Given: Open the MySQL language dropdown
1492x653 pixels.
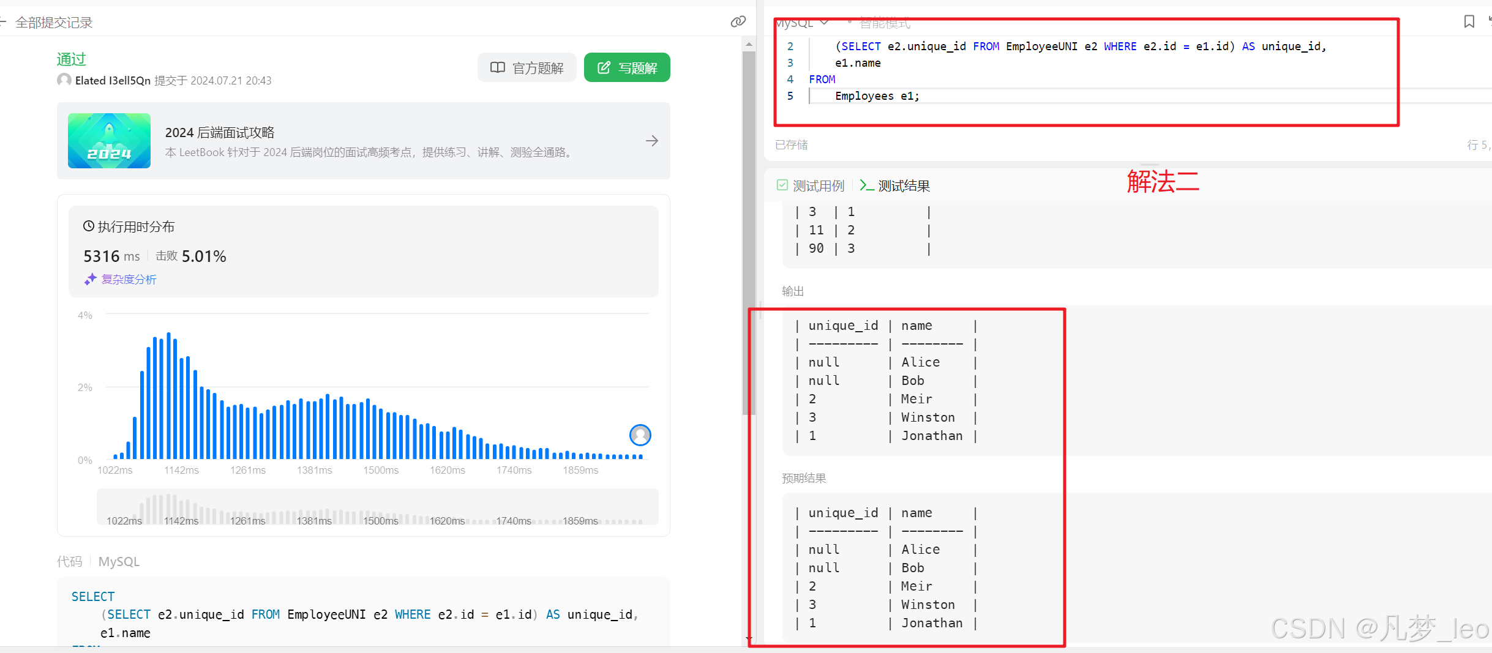Looking at the screenshot, I should [x=802, y=23].
